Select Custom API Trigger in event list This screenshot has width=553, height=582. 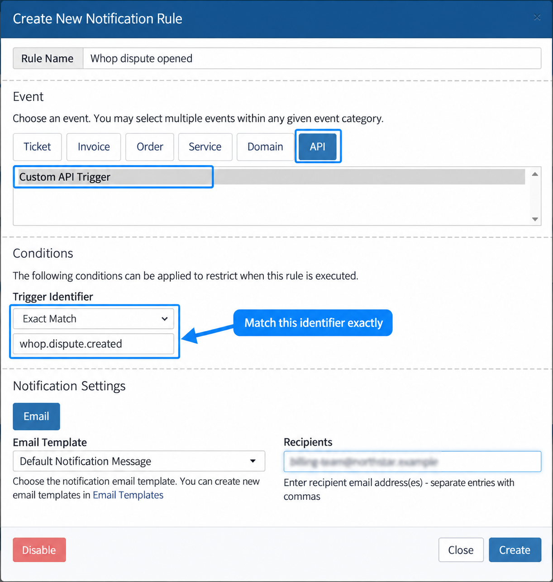coord(272,177)
